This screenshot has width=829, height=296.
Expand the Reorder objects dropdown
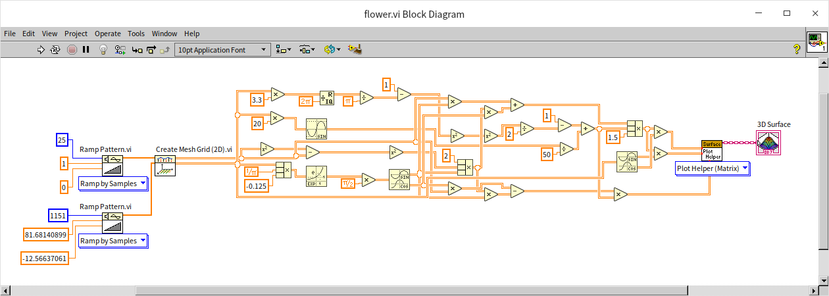[333, 49]
